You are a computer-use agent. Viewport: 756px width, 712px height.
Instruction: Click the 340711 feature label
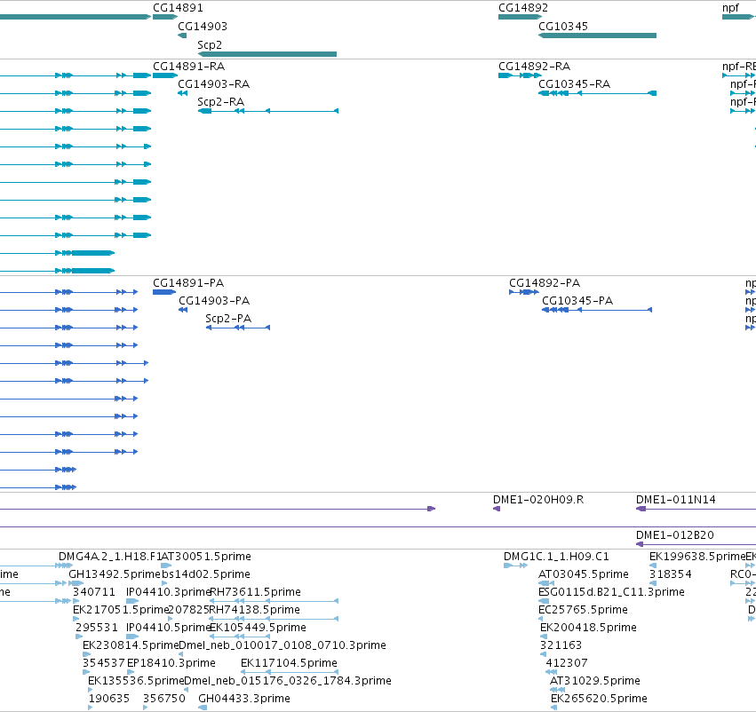pyautogui.click(x=94, y=591)
